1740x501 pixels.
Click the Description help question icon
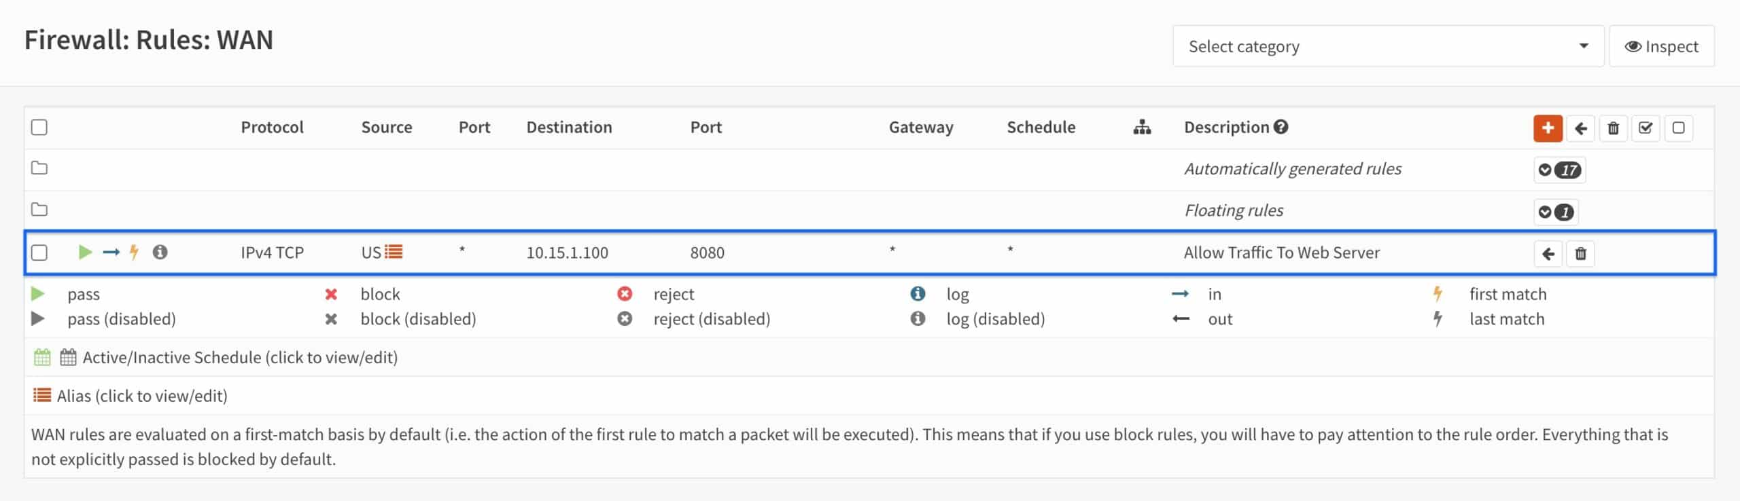(1281, 127)
